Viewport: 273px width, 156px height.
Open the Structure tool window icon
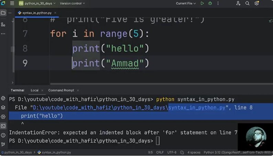[x=3, y=24]
